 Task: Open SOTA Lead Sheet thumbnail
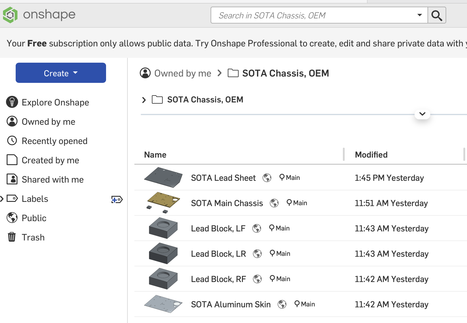pos(163,177)
